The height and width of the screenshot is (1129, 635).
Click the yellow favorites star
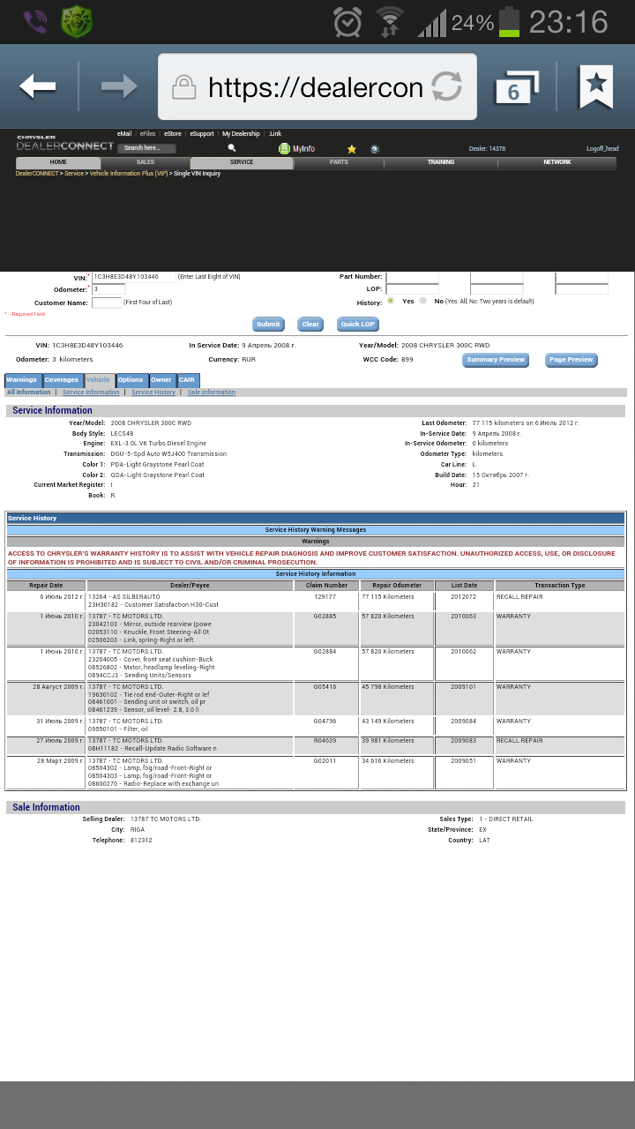[352, 149]
